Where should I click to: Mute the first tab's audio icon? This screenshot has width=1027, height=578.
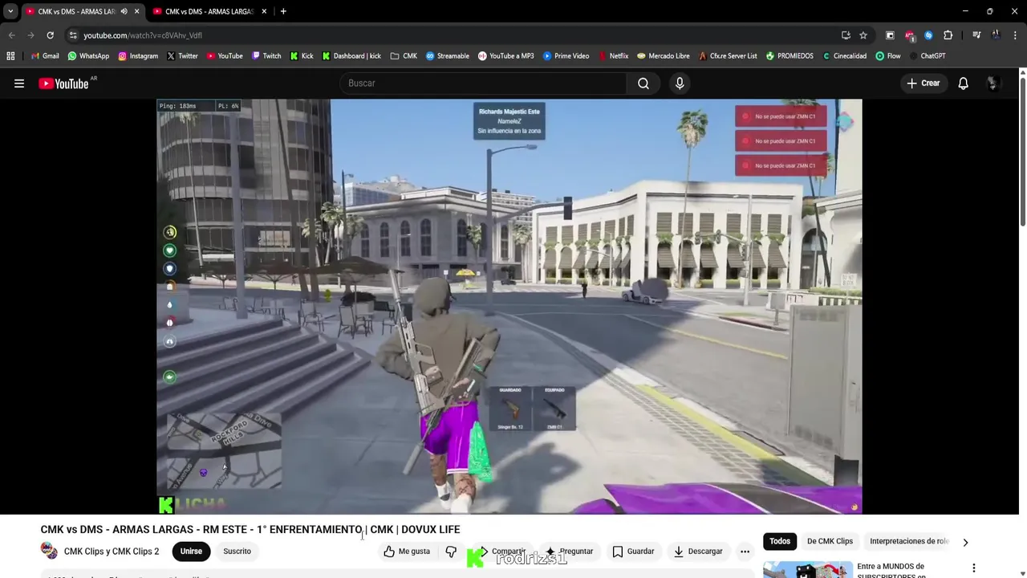124,11
